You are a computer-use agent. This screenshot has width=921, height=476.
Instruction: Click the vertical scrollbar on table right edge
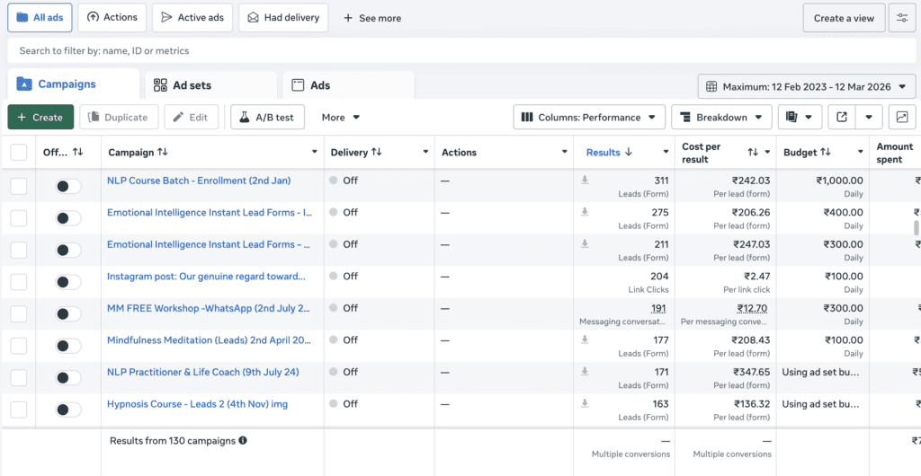(917, 227)
